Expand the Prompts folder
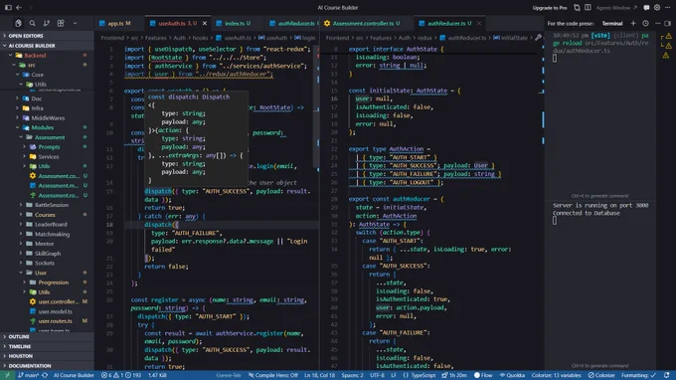 (47, 147)
